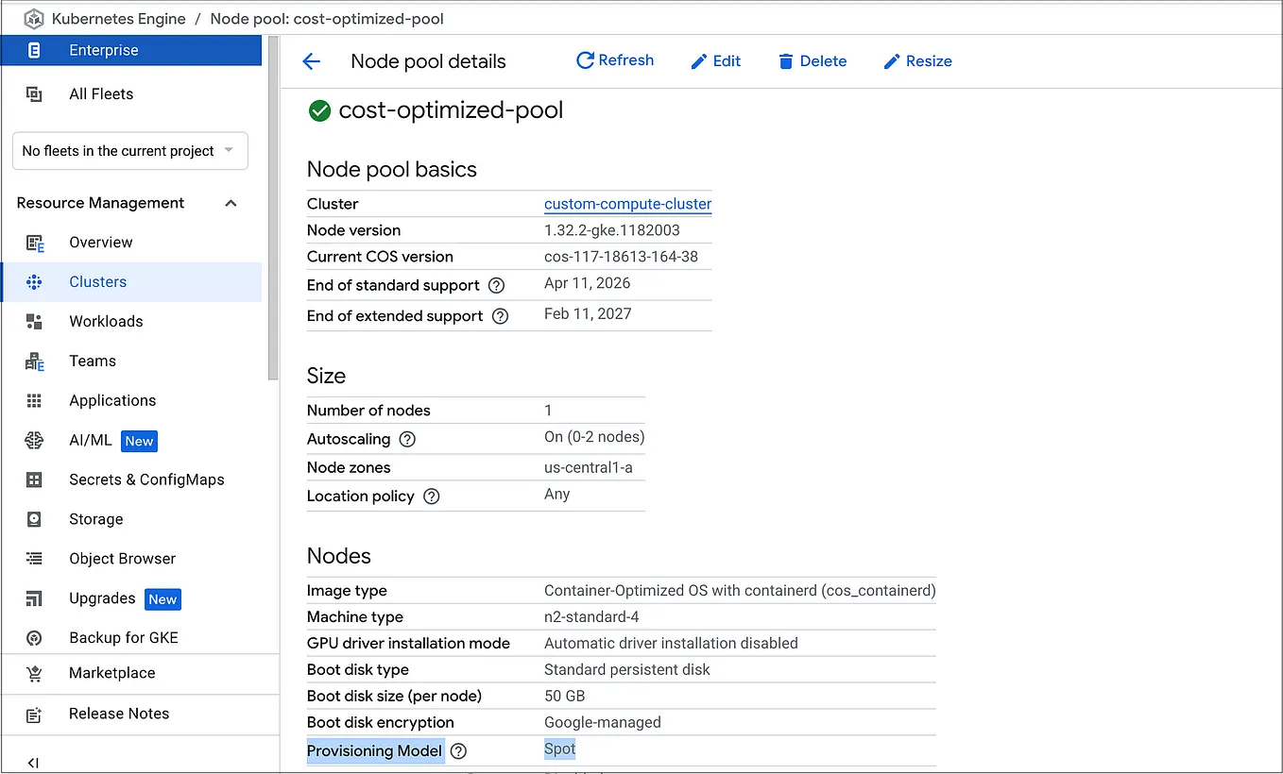Open the Object Browser icon
Viewport: 1283px width, 774px height.
pos(35,558)
